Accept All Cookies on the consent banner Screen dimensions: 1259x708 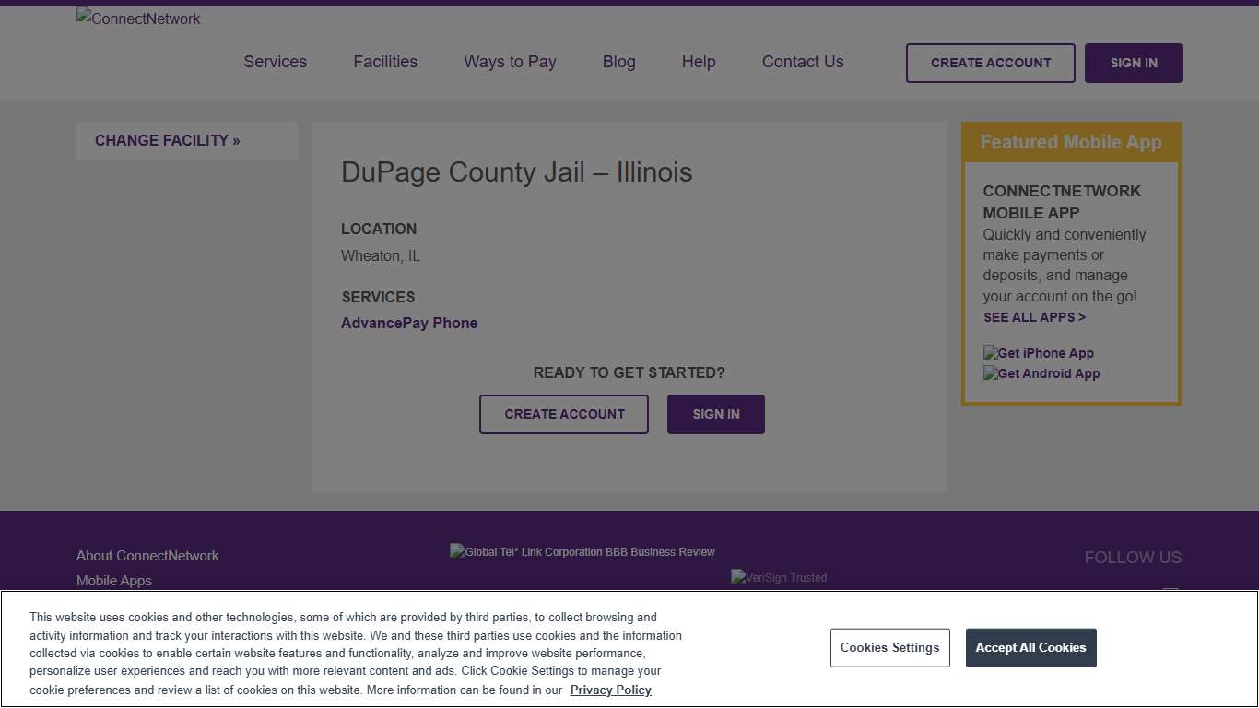[x=1030, y=647]
